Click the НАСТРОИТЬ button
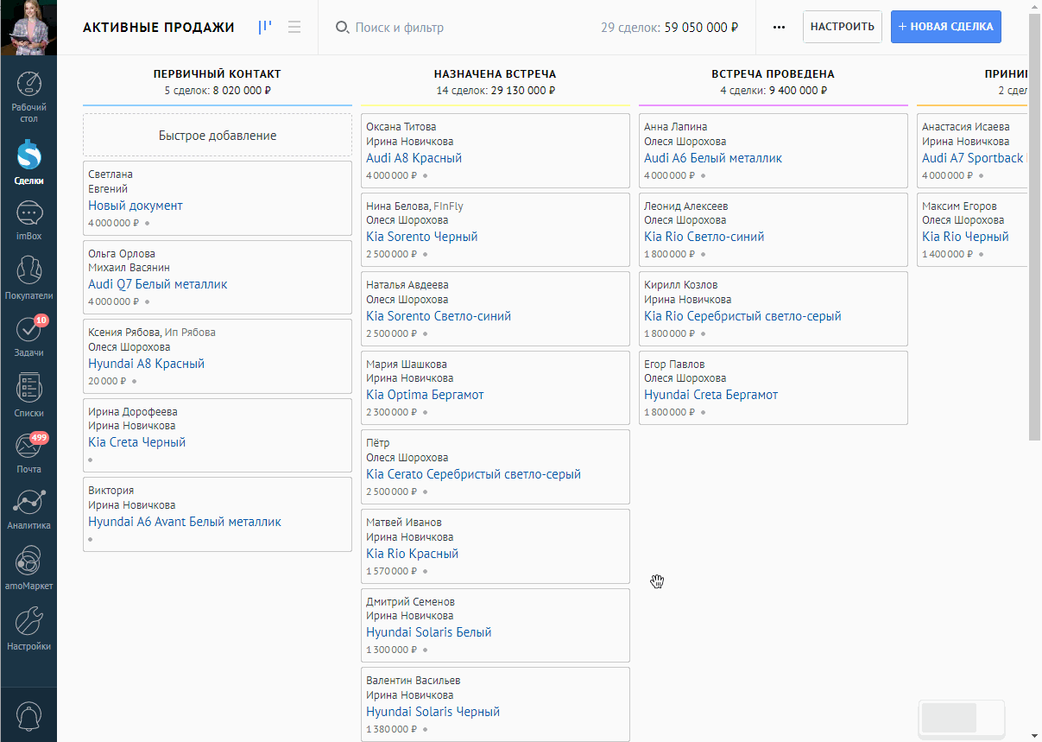Image resolution: width=1042 pixels, height=742 pixels. point(843,27)
